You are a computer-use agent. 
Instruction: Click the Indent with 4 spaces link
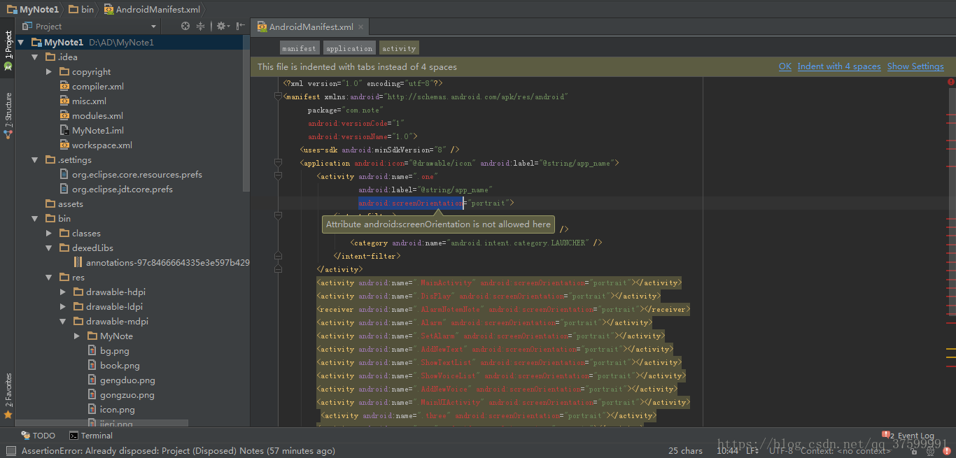coord(839,66)
